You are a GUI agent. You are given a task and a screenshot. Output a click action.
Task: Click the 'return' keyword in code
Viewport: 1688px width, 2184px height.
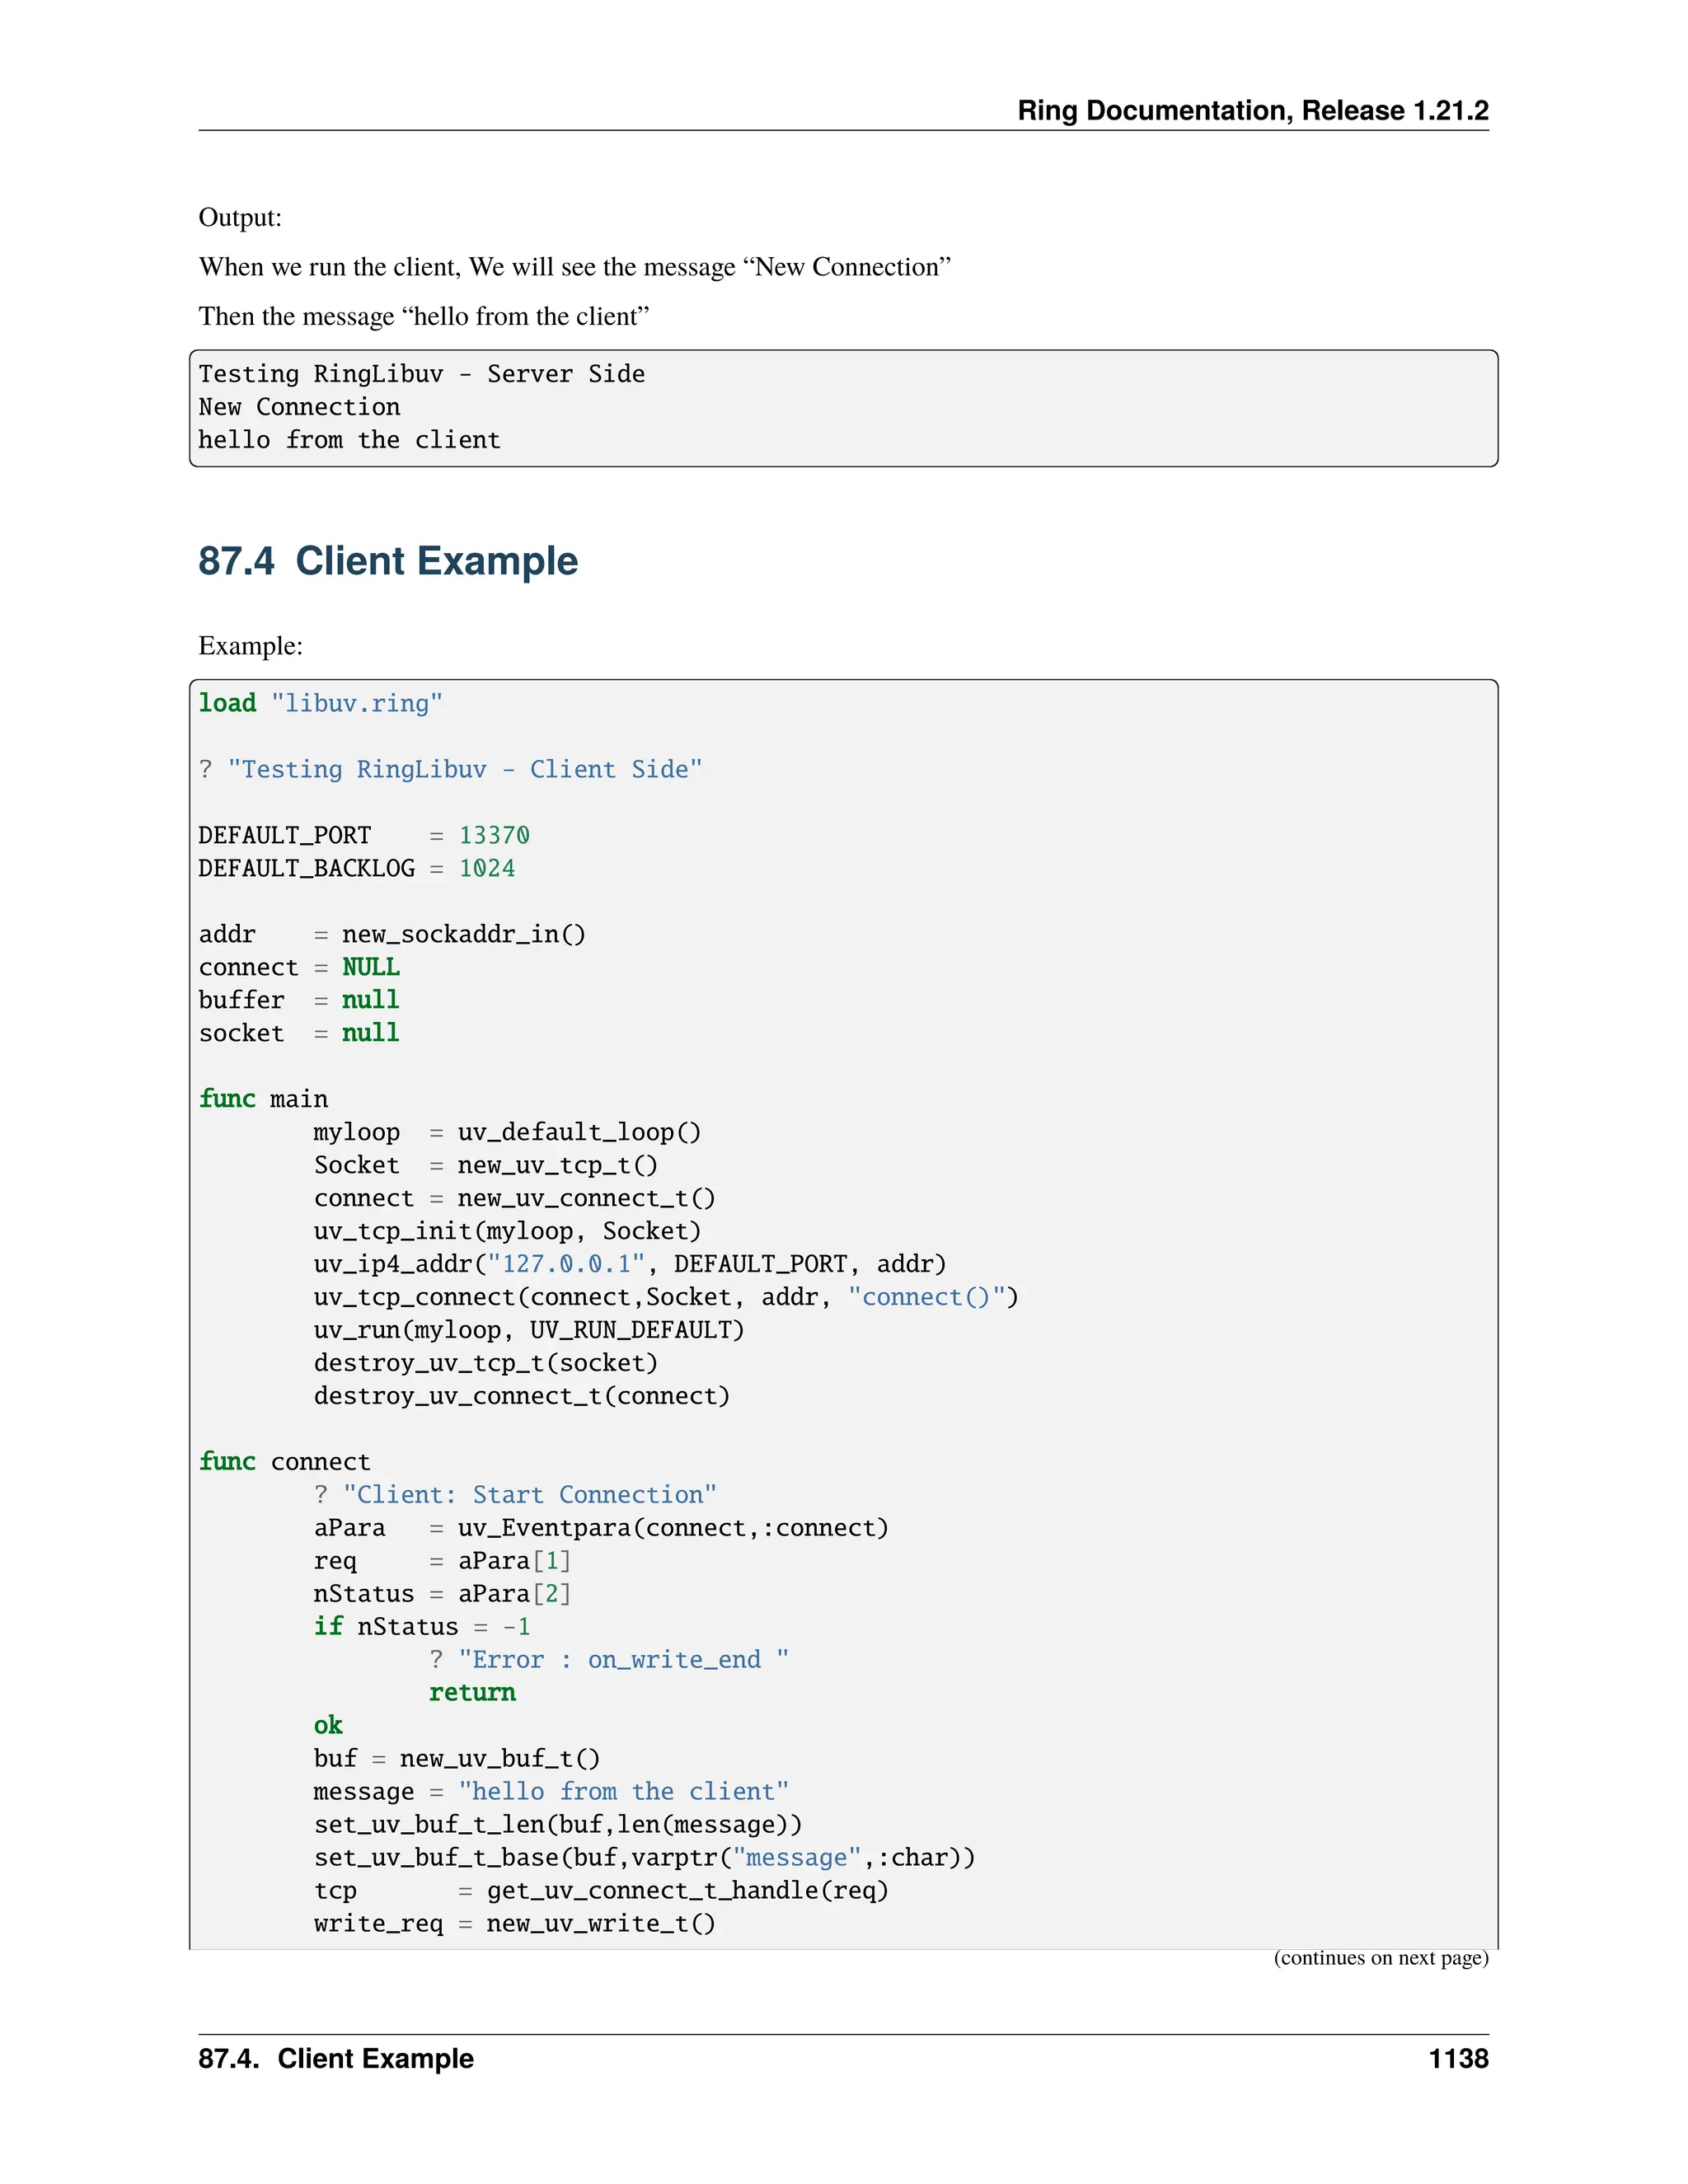coord(472,1692)
